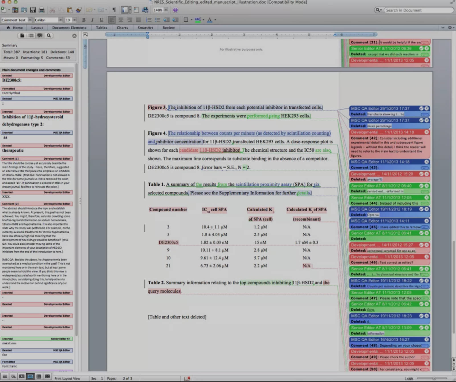
Task: Click the tab stop selector beside ruler
Action: 85,35
